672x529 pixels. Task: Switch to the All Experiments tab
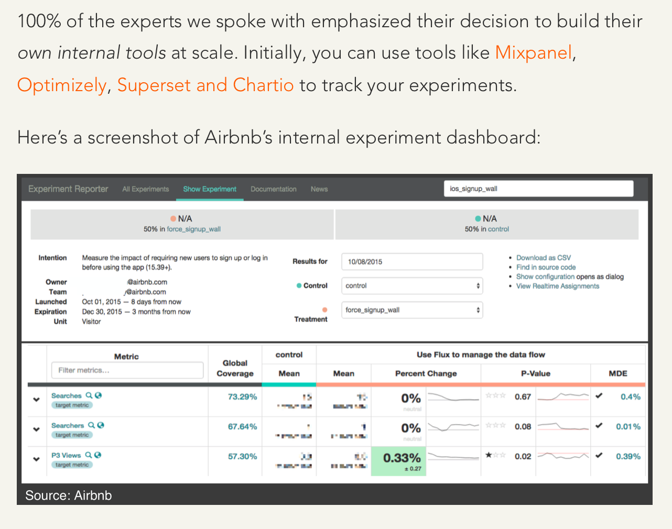click(x=146, y=189)
